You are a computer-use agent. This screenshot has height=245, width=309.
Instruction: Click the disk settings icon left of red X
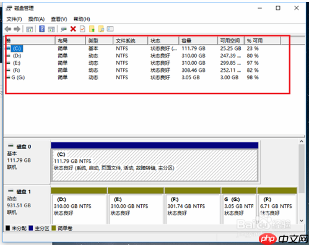click(63, 29)
